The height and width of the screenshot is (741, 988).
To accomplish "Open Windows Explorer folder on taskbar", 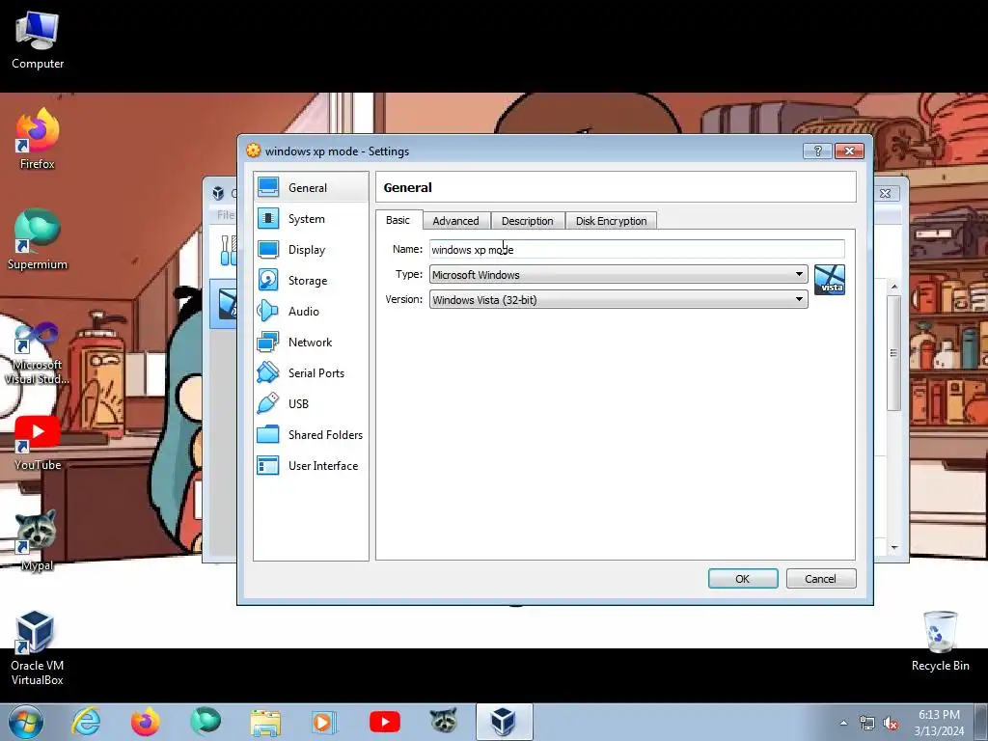I will (265, 722).
